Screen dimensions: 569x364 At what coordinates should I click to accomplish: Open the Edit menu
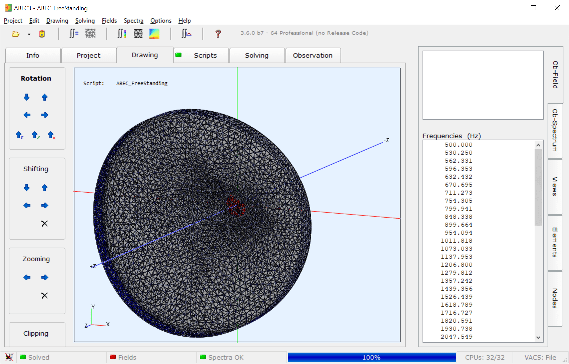pos(34,21)
